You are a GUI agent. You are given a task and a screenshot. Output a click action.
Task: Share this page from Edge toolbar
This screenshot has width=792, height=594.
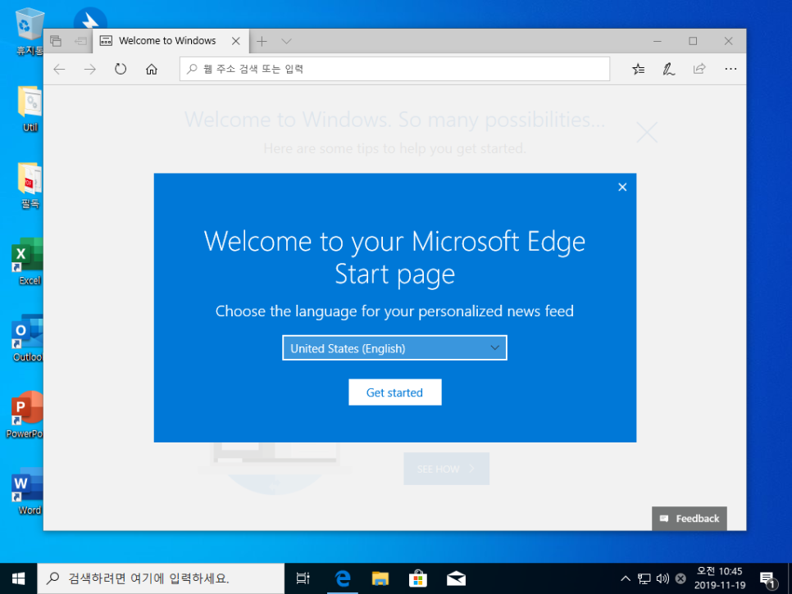[699, 69]
